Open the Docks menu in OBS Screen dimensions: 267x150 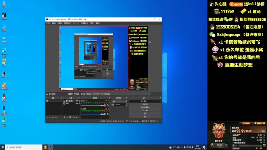[67, 23]
